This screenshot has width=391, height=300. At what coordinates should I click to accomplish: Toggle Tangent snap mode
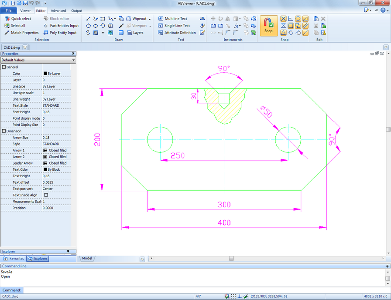pos(298,33)
